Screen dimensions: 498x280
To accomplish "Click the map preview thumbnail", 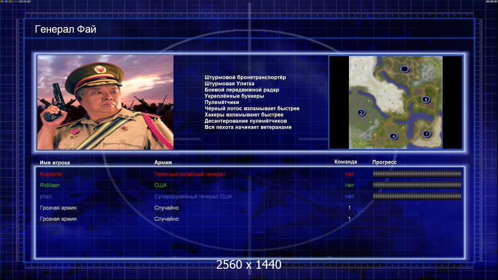I will 396,102.
